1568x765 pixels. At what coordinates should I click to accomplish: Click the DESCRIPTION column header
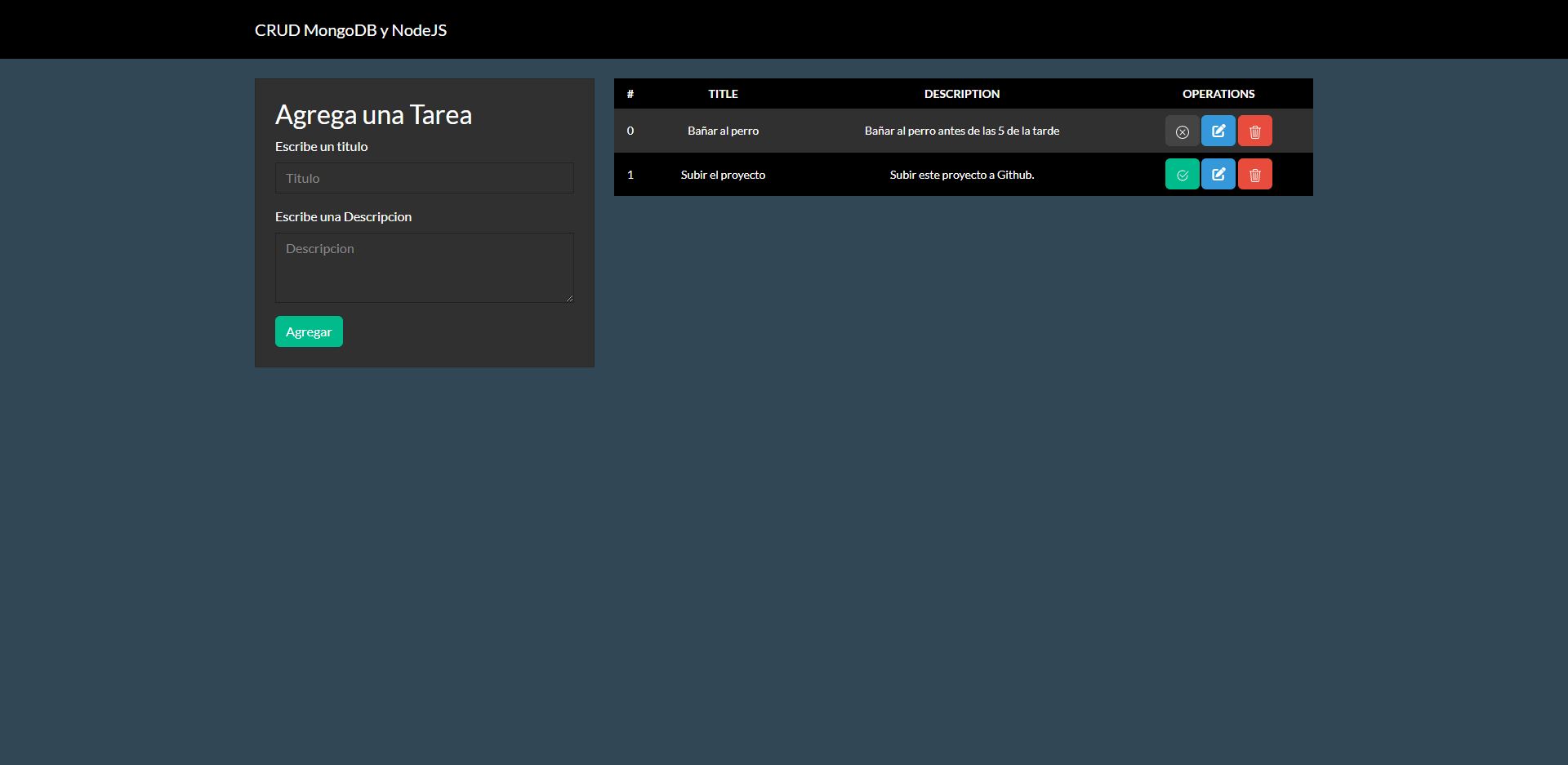[x=962, y=94]
